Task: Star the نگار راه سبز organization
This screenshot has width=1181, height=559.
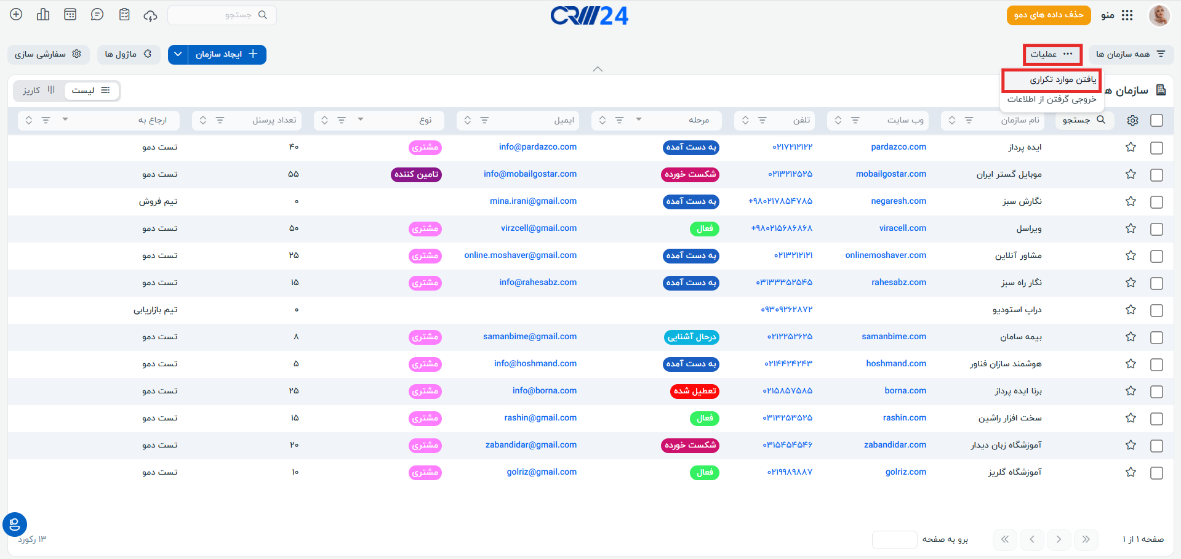Action: (1131, 283)
